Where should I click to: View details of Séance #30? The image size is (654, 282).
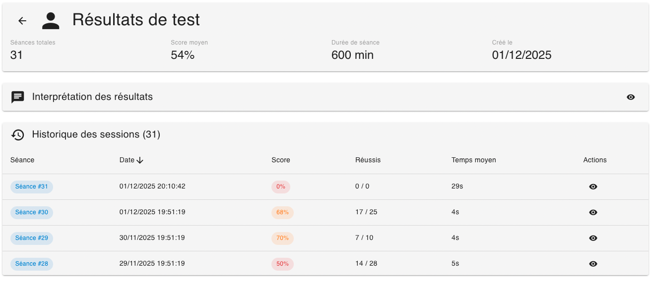pyautogui.click(x=593, y=212)
